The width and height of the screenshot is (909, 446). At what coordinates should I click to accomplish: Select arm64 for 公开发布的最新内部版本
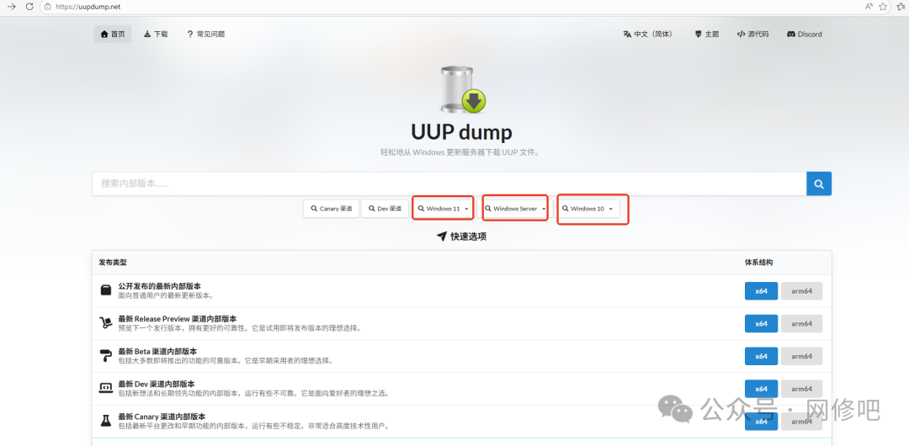pos(801,291)
